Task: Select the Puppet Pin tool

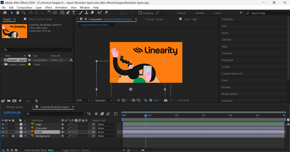Action: coord(106,13)
